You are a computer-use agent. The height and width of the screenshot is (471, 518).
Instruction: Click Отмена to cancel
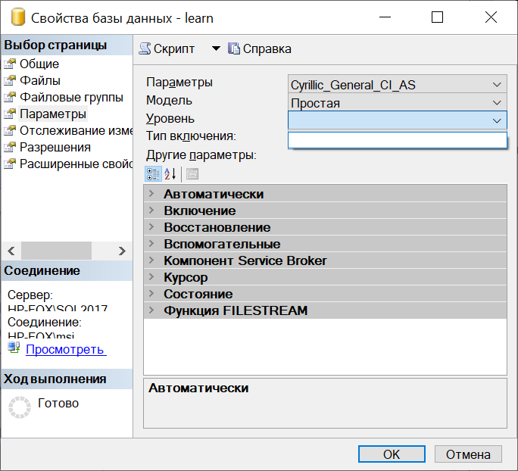(468, 454)
